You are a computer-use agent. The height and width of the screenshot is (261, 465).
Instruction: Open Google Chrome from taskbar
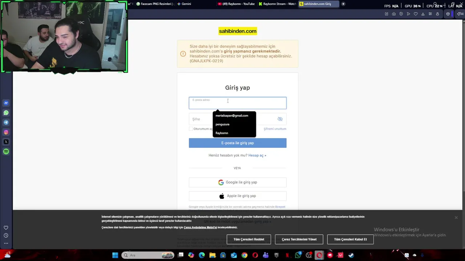244,255
